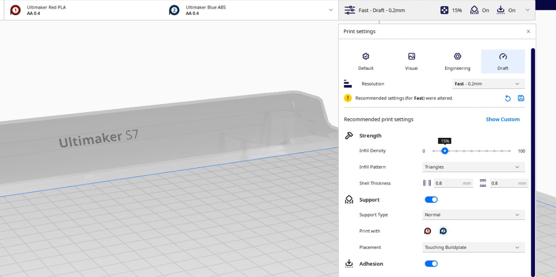Choose the Draft intent profile
556x277 pixels.
(x=503, y=62)
